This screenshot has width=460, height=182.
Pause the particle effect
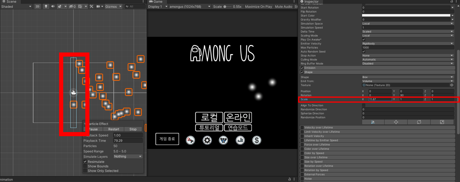[x=93, y=129]
